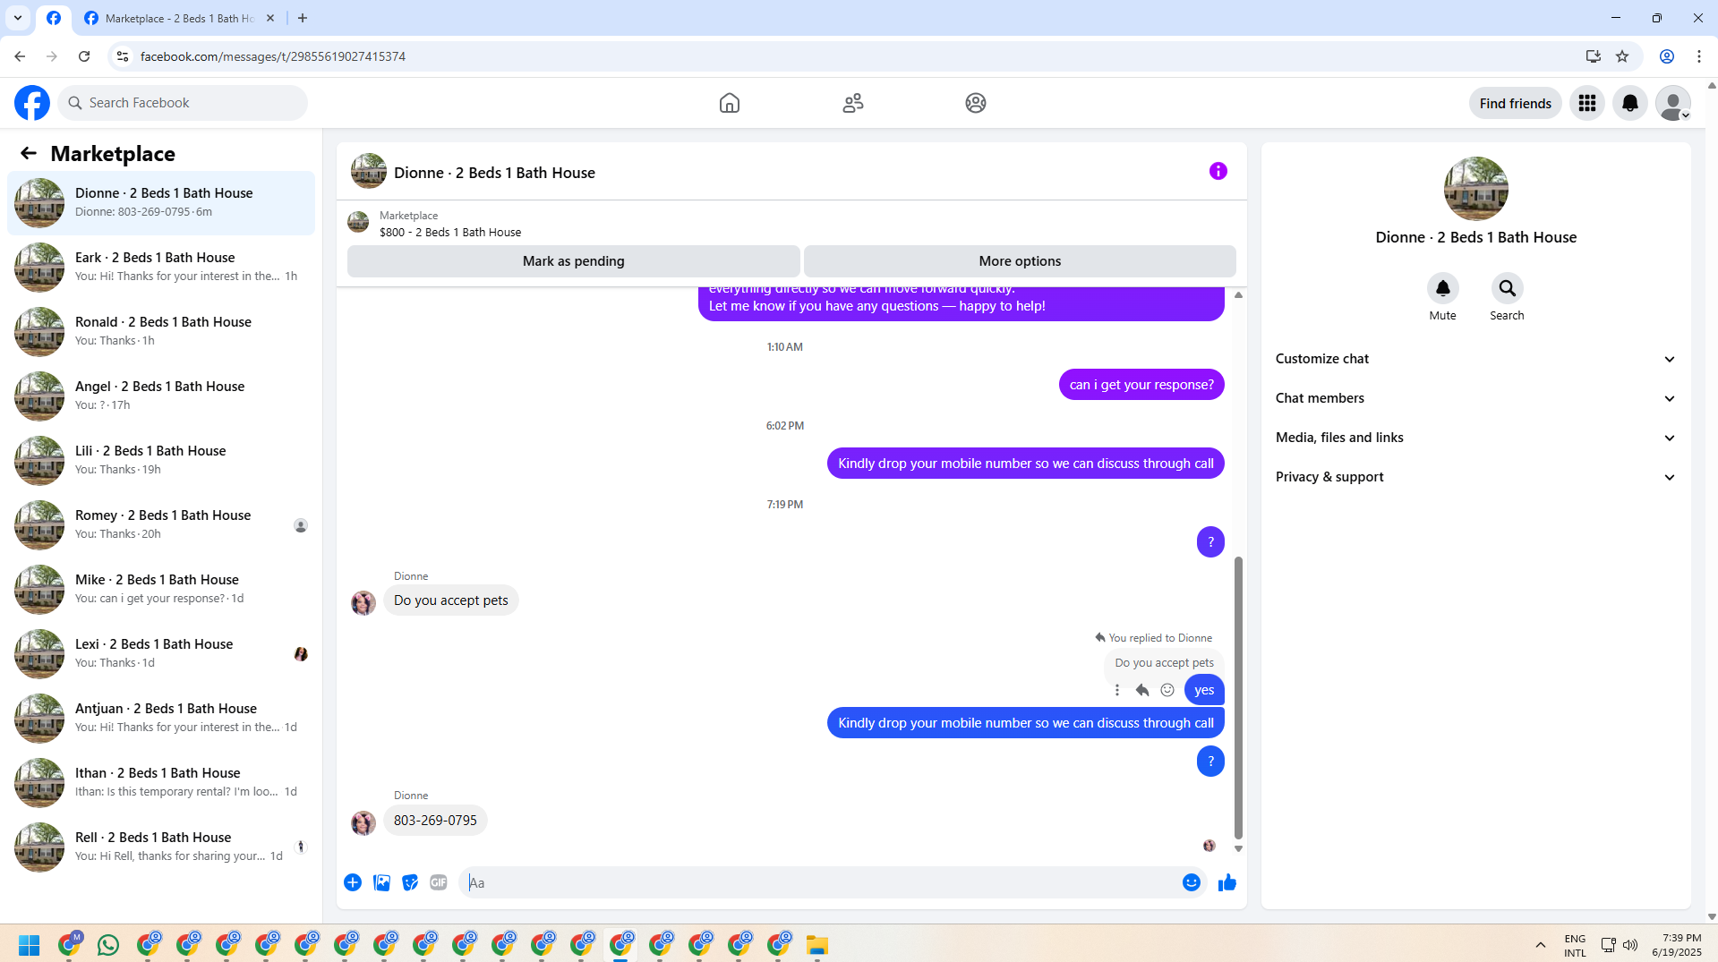
Task: Show hidden system tray icons
Action: 1541,945
